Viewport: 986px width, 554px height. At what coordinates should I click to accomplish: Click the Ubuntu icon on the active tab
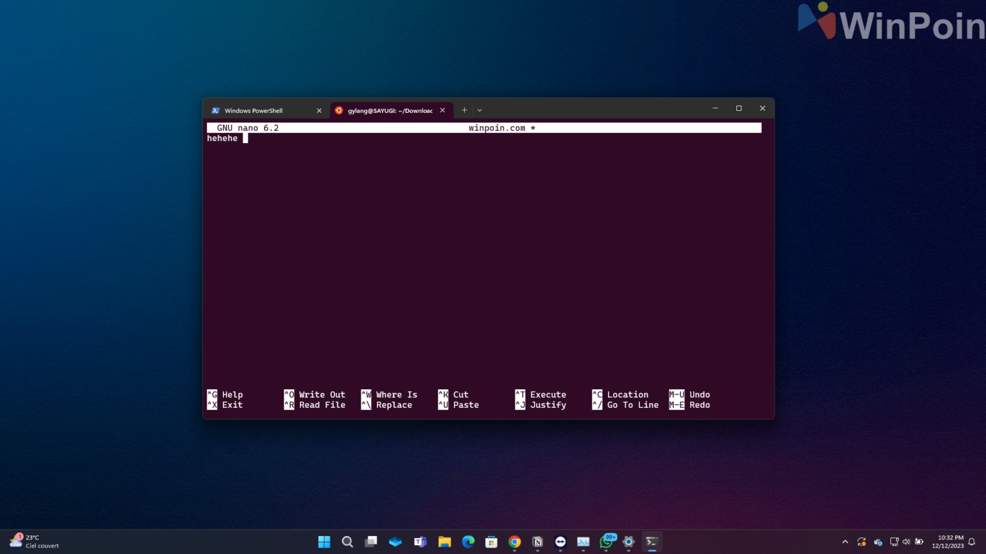pyautogui.click(x=339, y=110)
